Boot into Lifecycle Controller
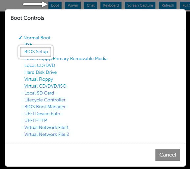The height and width of the screenshot is (169, 190). 45,100
